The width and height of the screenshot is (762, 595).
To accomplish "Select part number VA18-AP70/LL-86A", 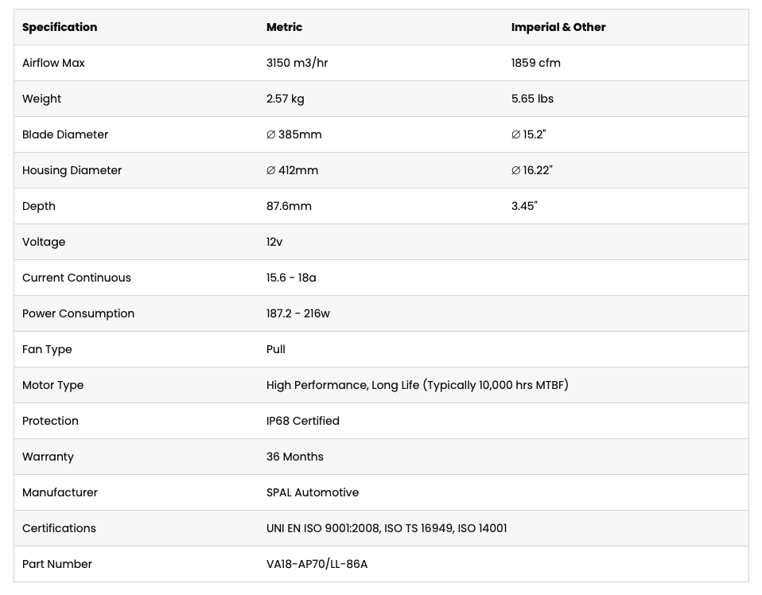I will coord(317,564).
